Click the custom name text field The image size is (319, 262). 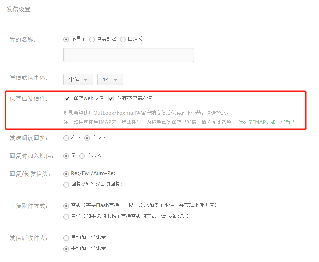coord(129,55)
